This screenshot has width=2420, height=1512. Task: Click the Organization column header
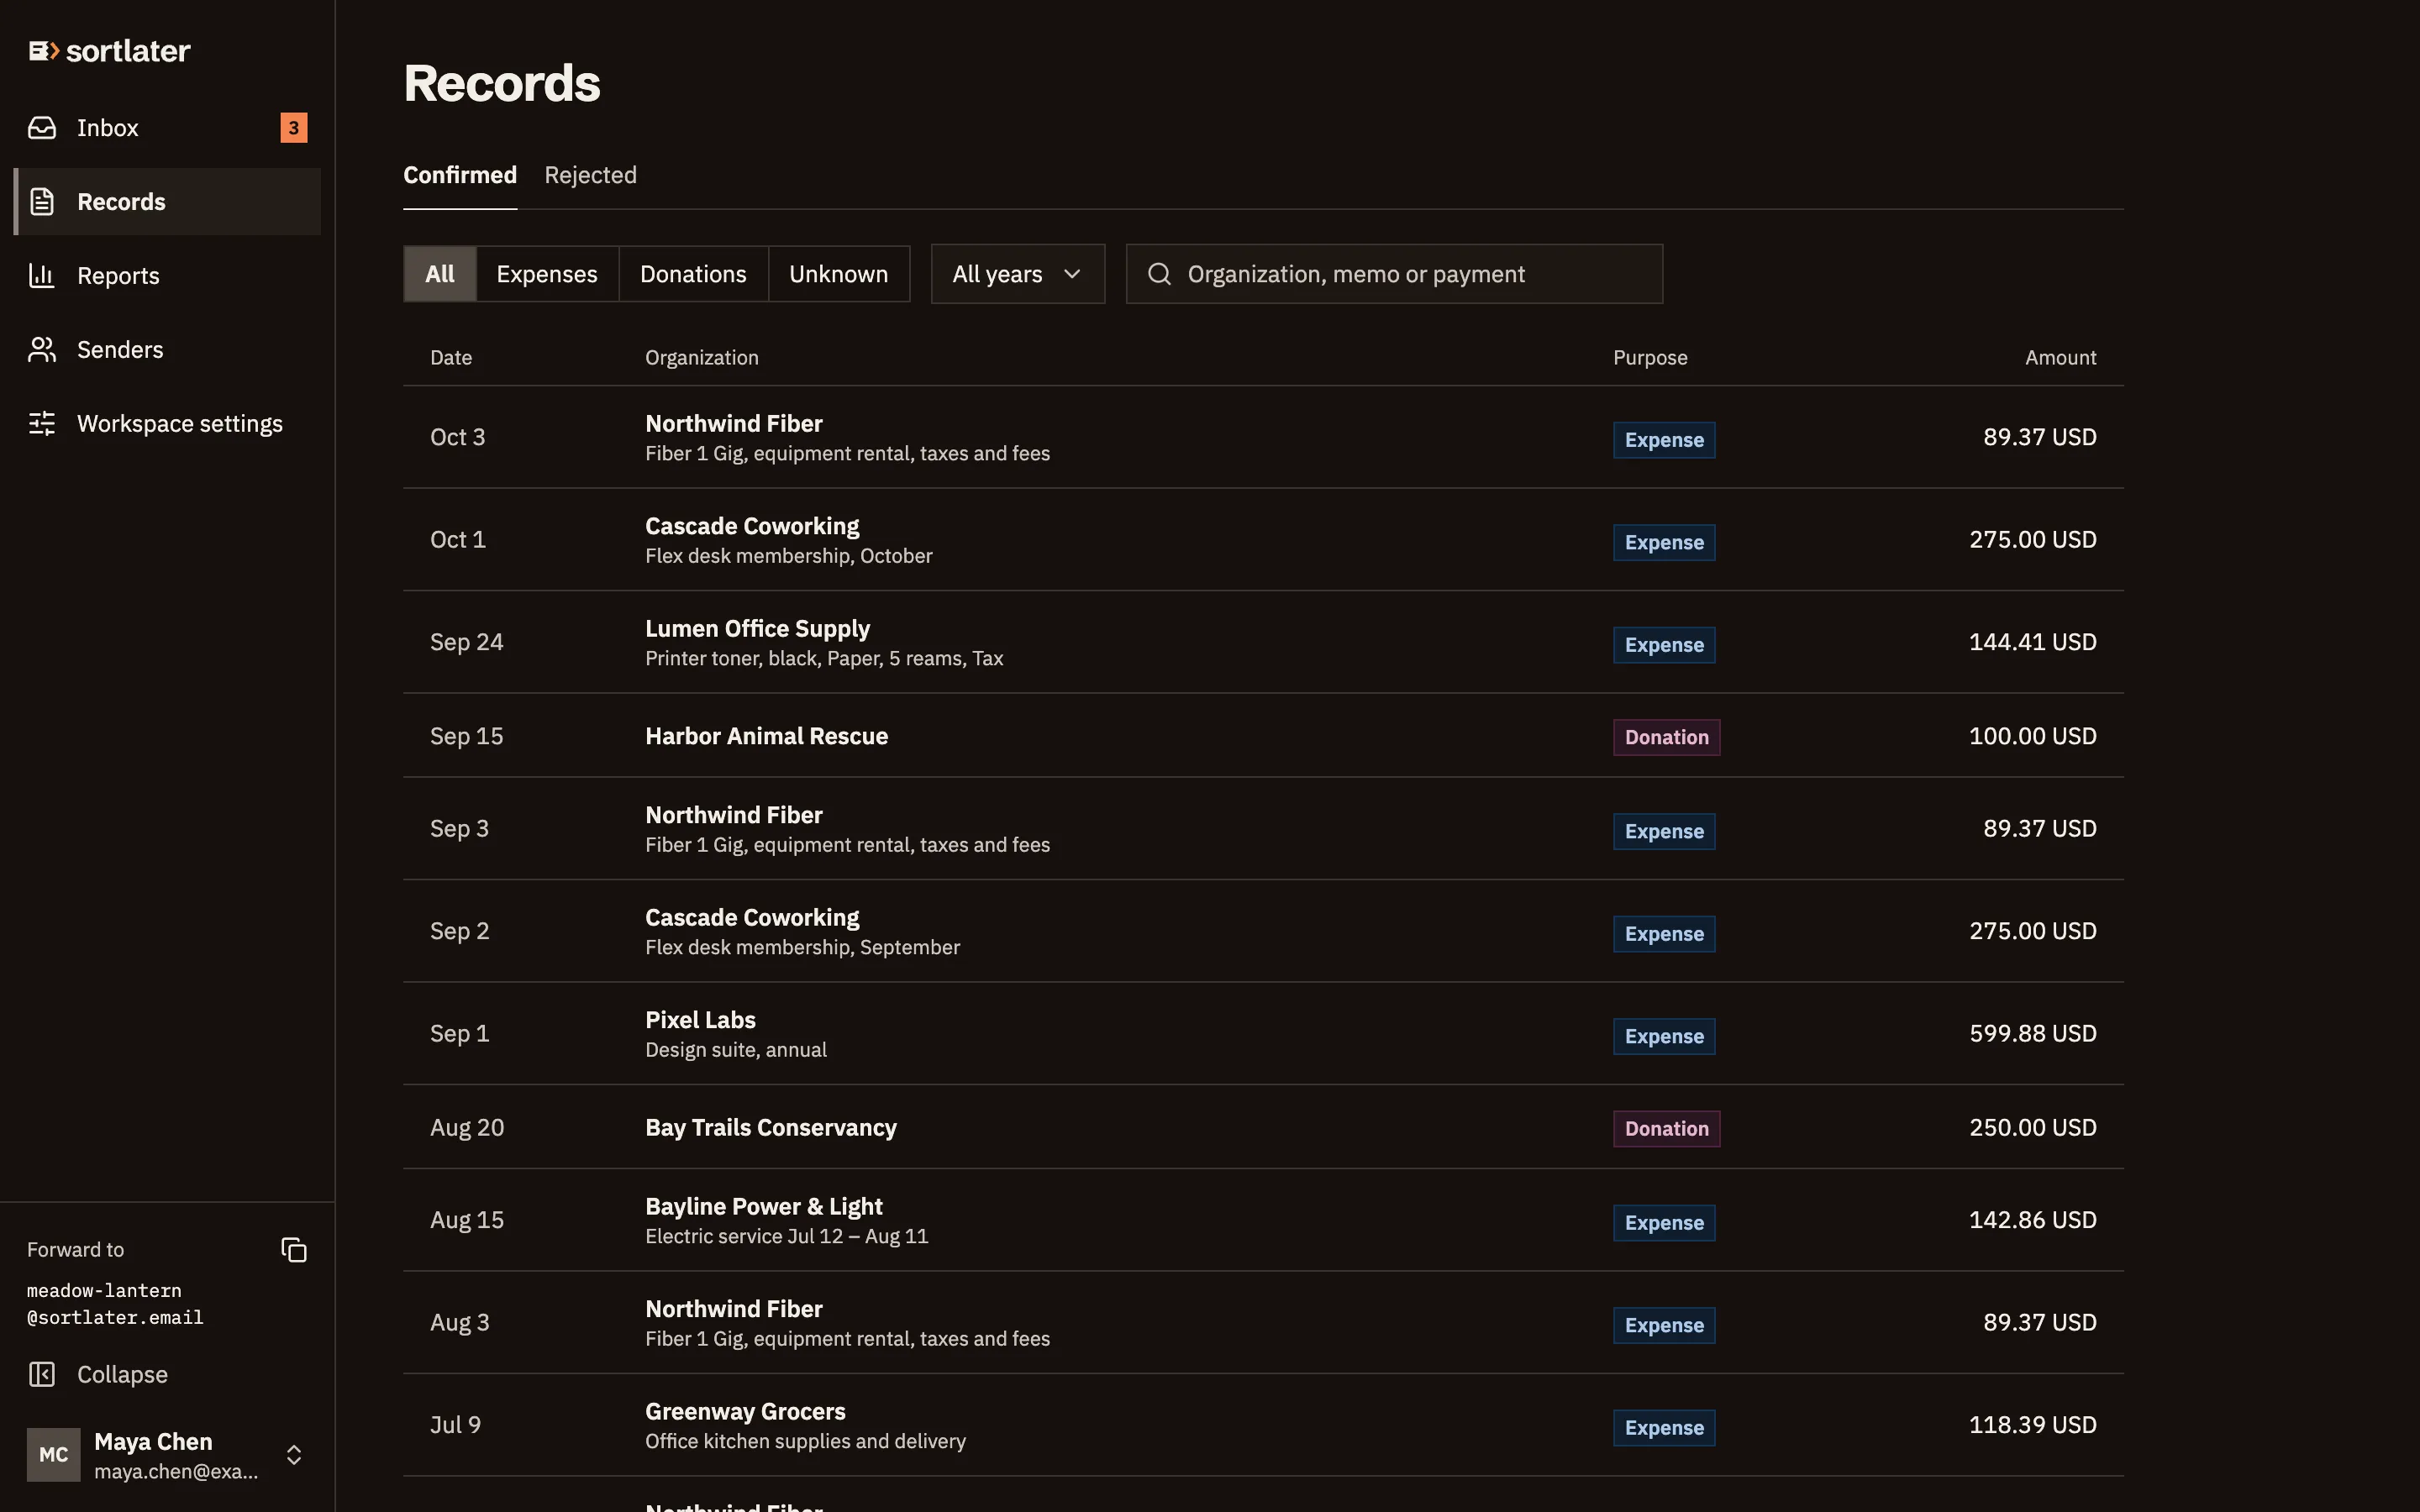tap(702, 358)
